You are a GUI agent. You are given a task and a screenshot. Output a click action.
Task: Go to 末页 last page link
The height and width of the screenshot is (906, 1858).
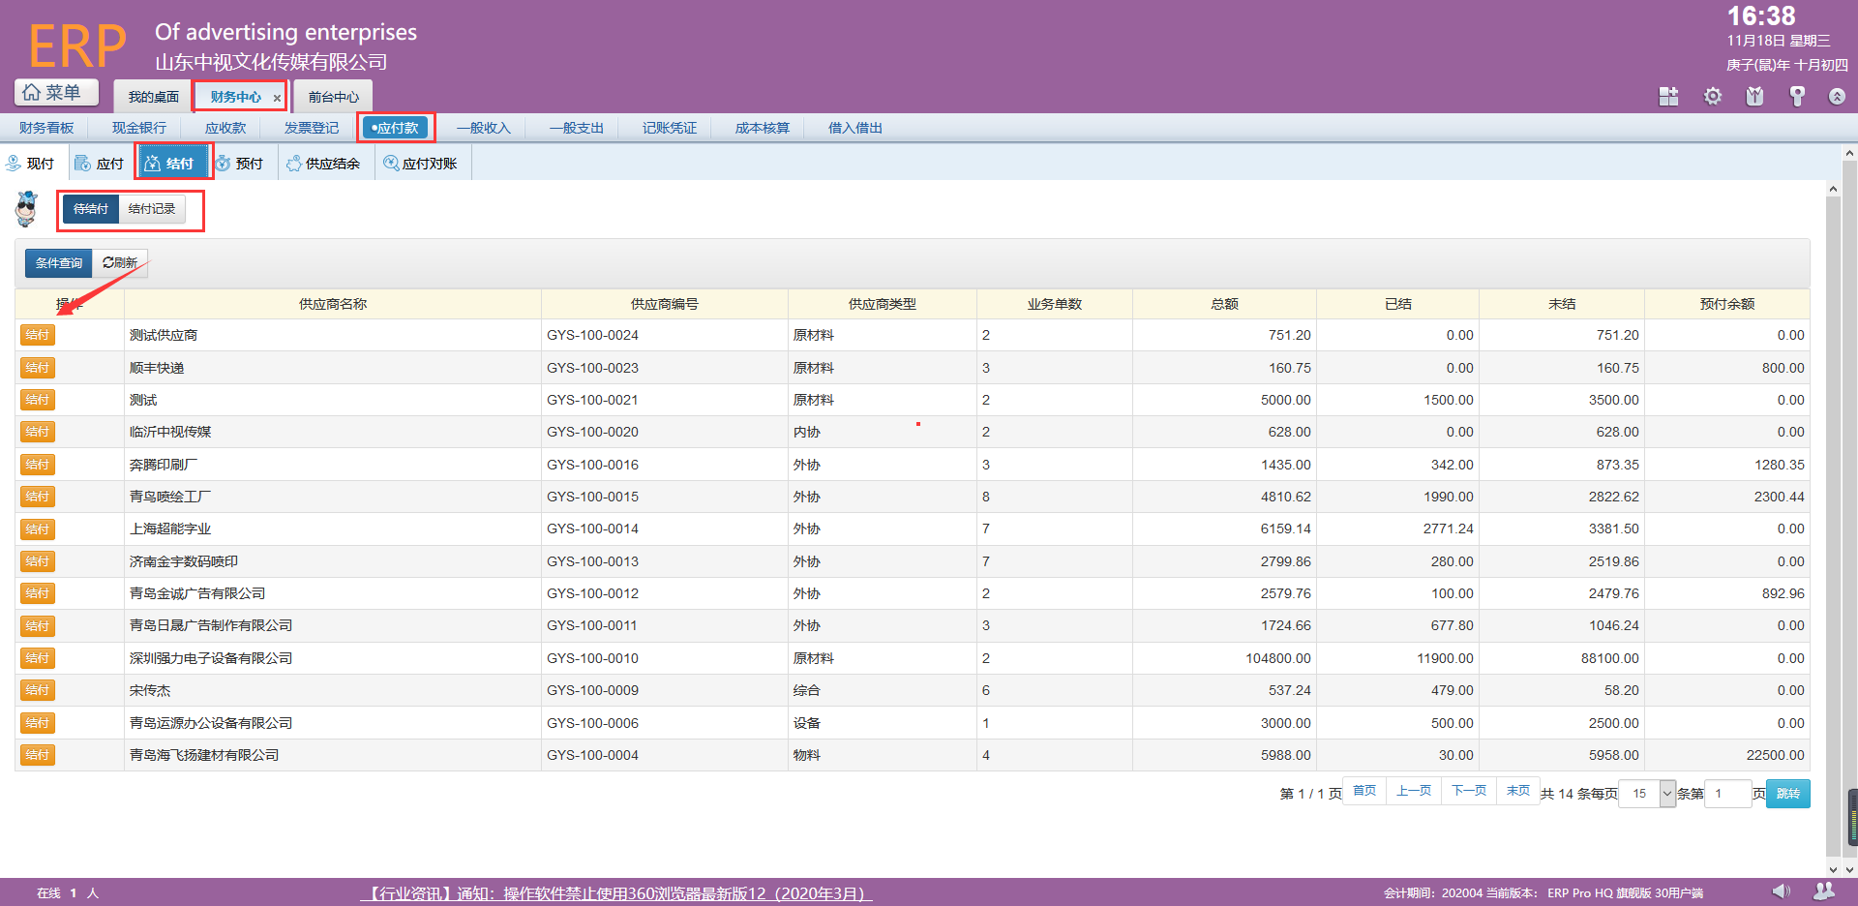click(x=1518, y=791)
